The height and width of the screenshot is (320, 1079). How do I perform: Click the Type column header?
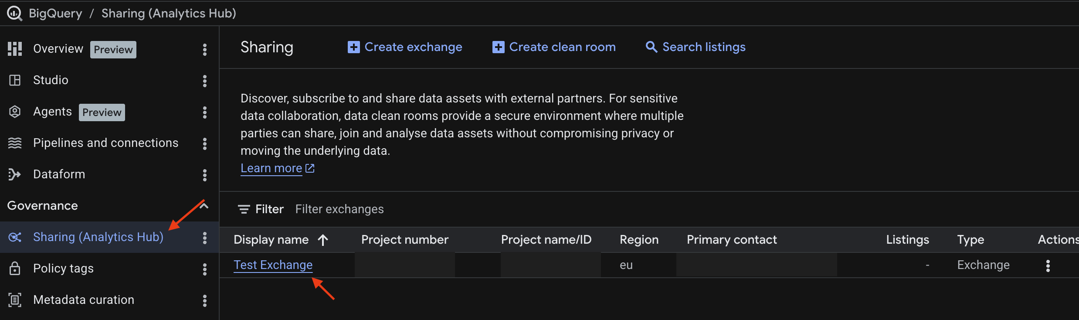pyautogui.click(x=970, y=240)
